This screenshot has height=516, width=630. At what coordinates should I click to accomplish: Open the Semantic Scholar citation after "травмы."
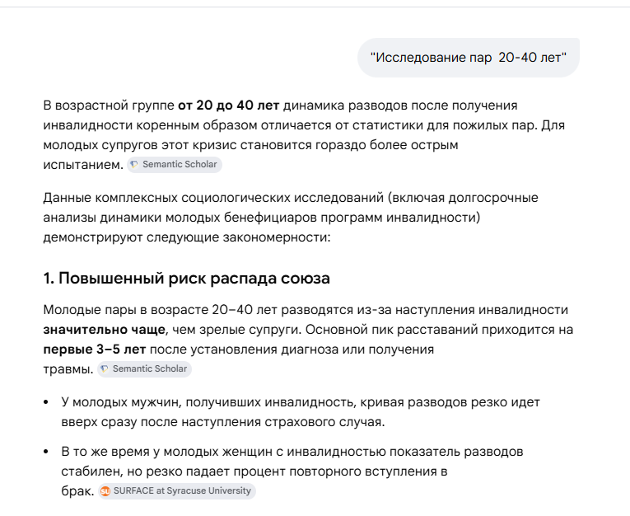click(144, 368)
